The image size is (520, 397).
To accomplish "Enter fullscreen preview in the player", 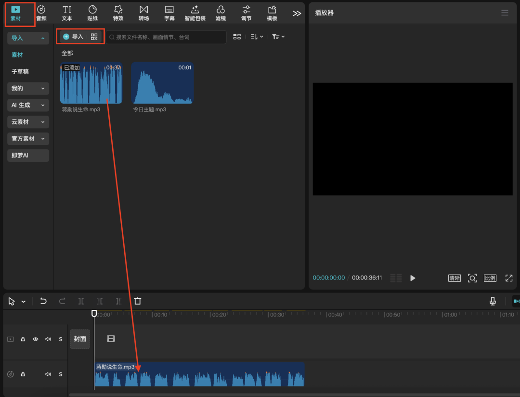I will pyautogui.click(x=509, y=278).
